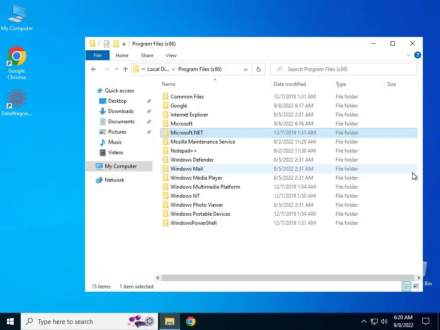Image resolution: width=440 pixels, height=330 pixels.
Task: Open File Explorer from the taskbar
Action: [169, 321]
